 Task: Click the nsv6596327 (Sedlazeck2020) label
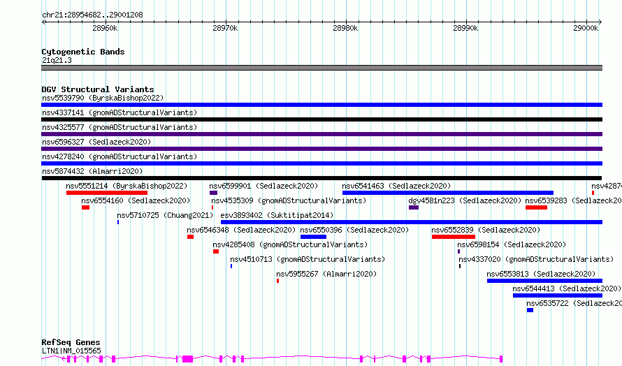click(96, 142)
